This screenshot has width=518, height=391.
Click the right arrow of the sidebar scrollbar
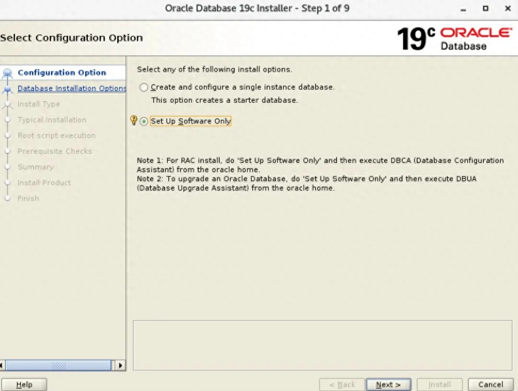[x=121, y=365]
